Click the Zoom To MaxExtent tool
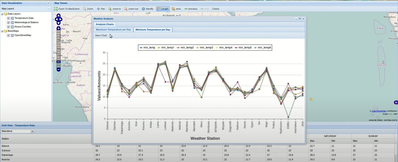This screenshot has height=162, width=398. point(67,9)
